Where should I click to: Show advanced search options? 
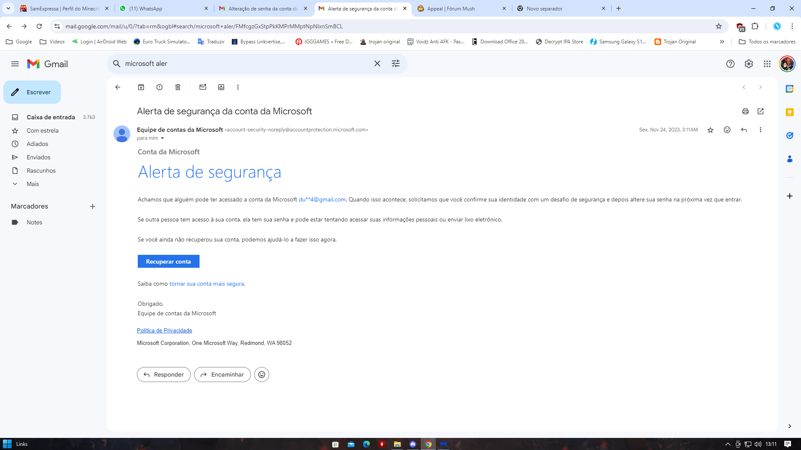tap(396, 64)
